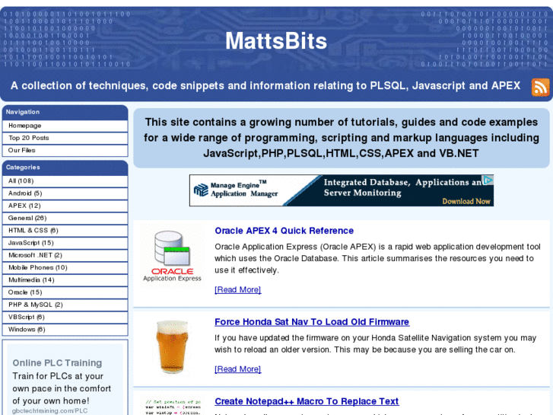
Task: Click the Navigation panel header
Action: tap(65, 112)
